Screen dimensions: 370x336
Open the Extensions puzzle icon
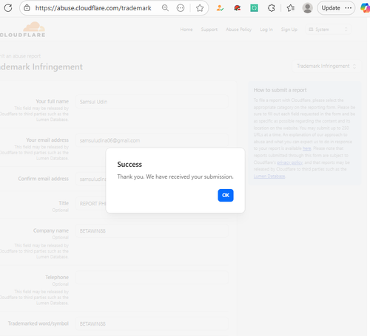(272, 8)
